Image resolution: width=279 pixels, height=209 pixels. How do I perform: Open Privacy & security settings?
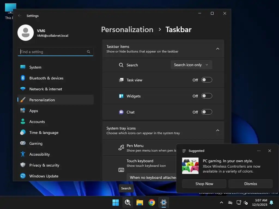(x=56, y=165)
